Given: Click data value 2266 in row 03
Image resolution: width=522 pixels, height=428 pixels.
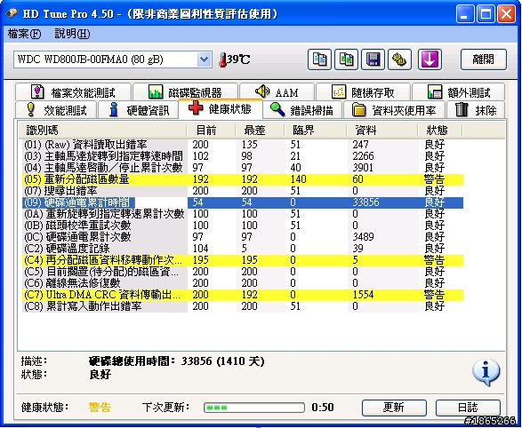Looking at the screenshot, I should tap(363, 156).
